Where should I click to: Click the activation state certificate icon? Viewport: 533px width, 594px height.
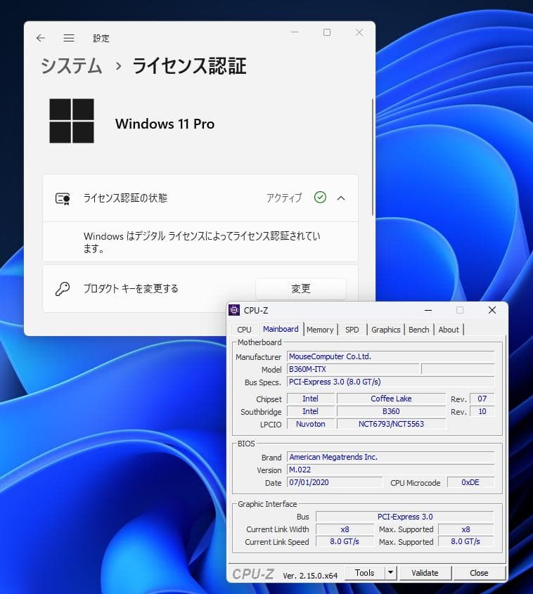(x=63, y=198)
